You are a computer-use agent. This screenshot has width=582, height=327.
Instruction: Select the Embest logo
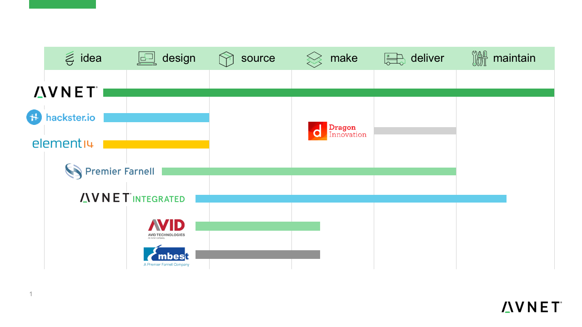pos(166,256)
